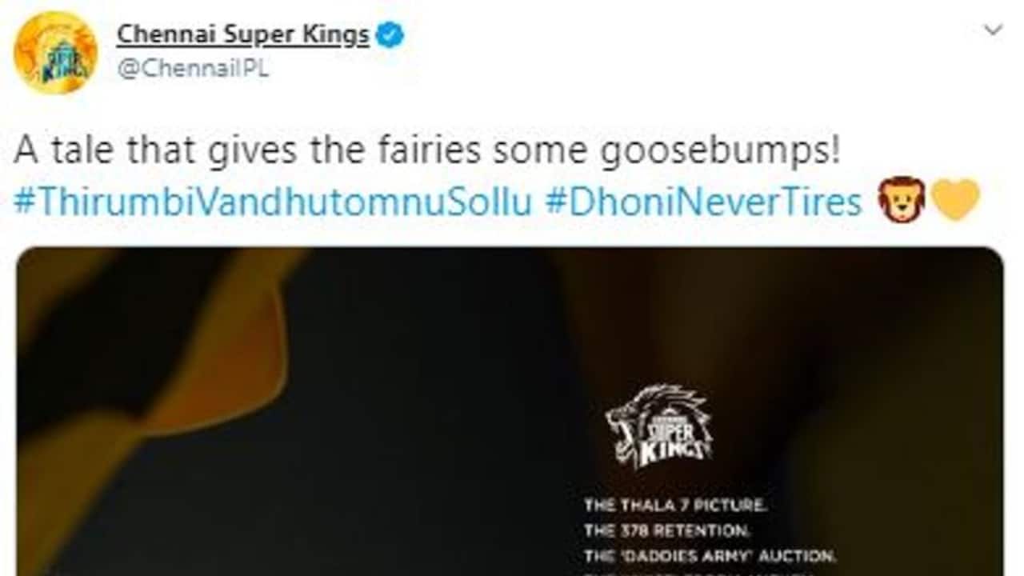The height and width of the screenshot is (576, 1024).
Task: Click the Chennai Super Kings profile avatar
Action: point(55,54)
